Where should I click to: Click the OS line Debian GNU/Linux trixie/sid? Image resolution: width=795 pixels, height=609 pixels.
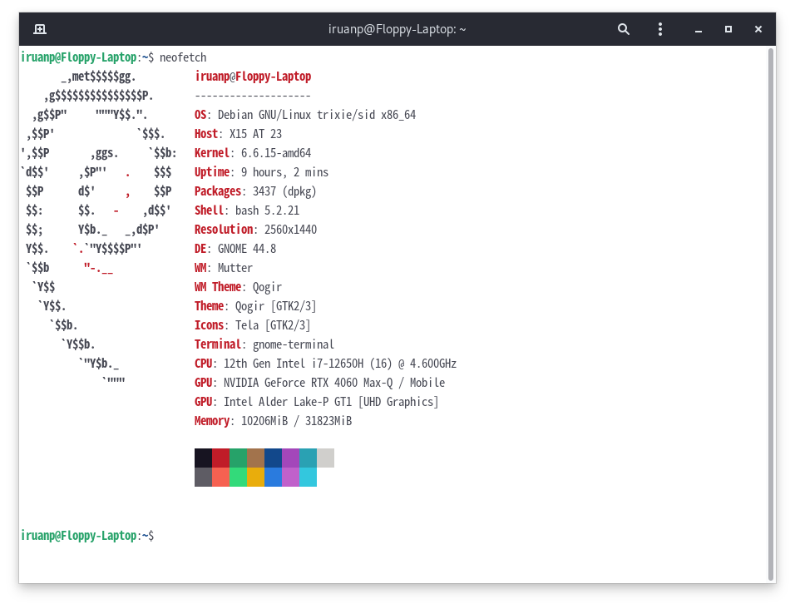tap(305, 115)
